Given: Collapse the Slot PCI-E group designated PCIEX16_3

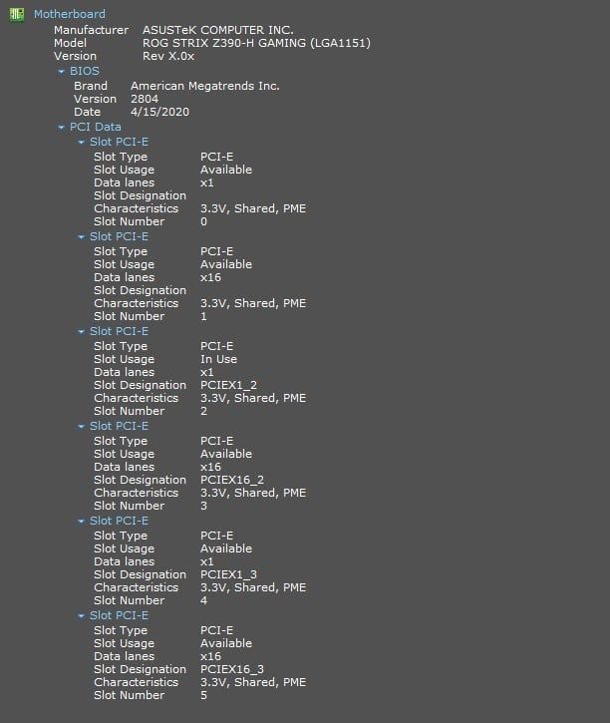Looking at the screenshot, I should coord(81,616).
